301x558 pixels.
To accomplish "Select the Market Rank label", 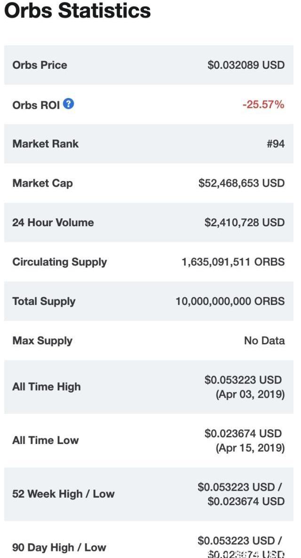I will [46, 144].
